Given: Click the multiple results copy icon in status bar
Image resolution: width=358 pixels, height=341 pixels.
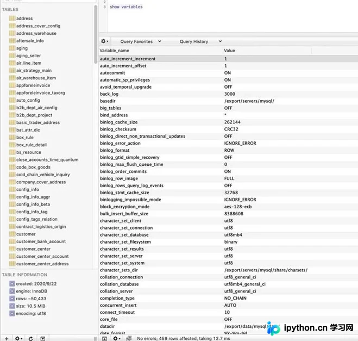Looking at the screenshot, I should click(129, 338).
